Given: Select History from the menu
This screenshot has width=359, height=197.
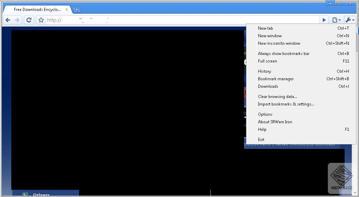Looking at the screenshot, I should point(265,71).
